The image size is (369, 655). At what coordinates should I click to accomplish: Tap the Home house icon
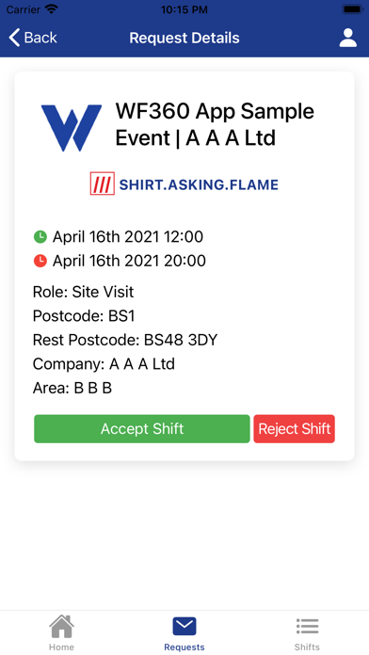[62, 626]
